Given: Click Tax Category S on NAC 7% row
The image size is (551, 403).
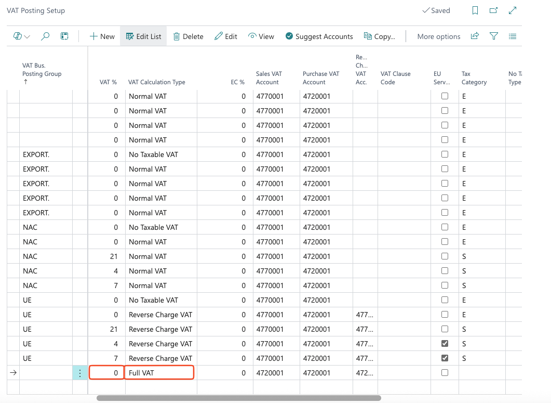Looking at the screenshot, I should (x=464, y=286).
